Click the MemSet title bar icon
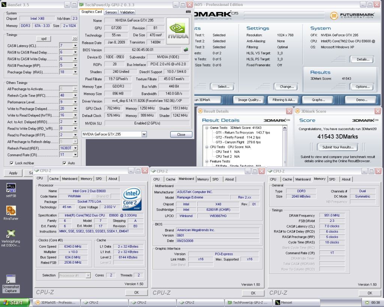 tap(4, 4)
